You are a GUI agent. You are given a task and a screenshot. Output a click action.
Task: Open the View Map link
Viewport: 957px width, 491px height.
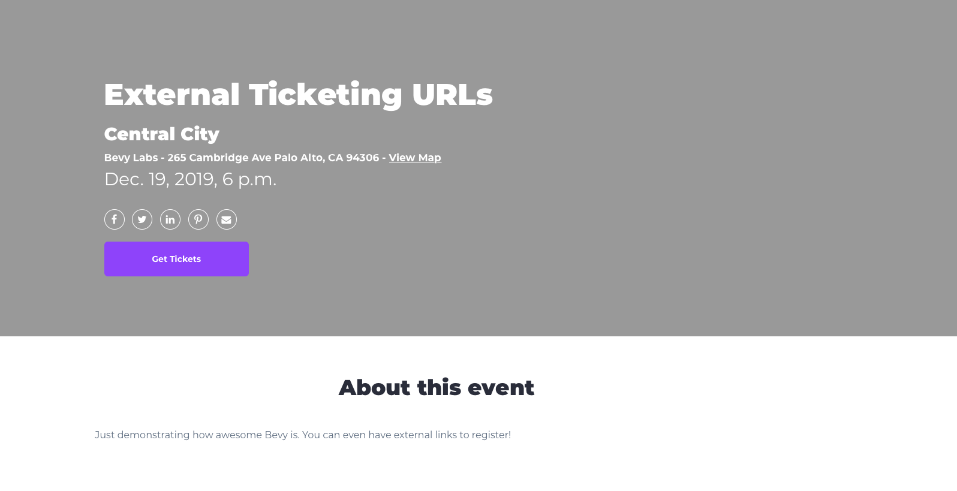[x=415, y=158]
